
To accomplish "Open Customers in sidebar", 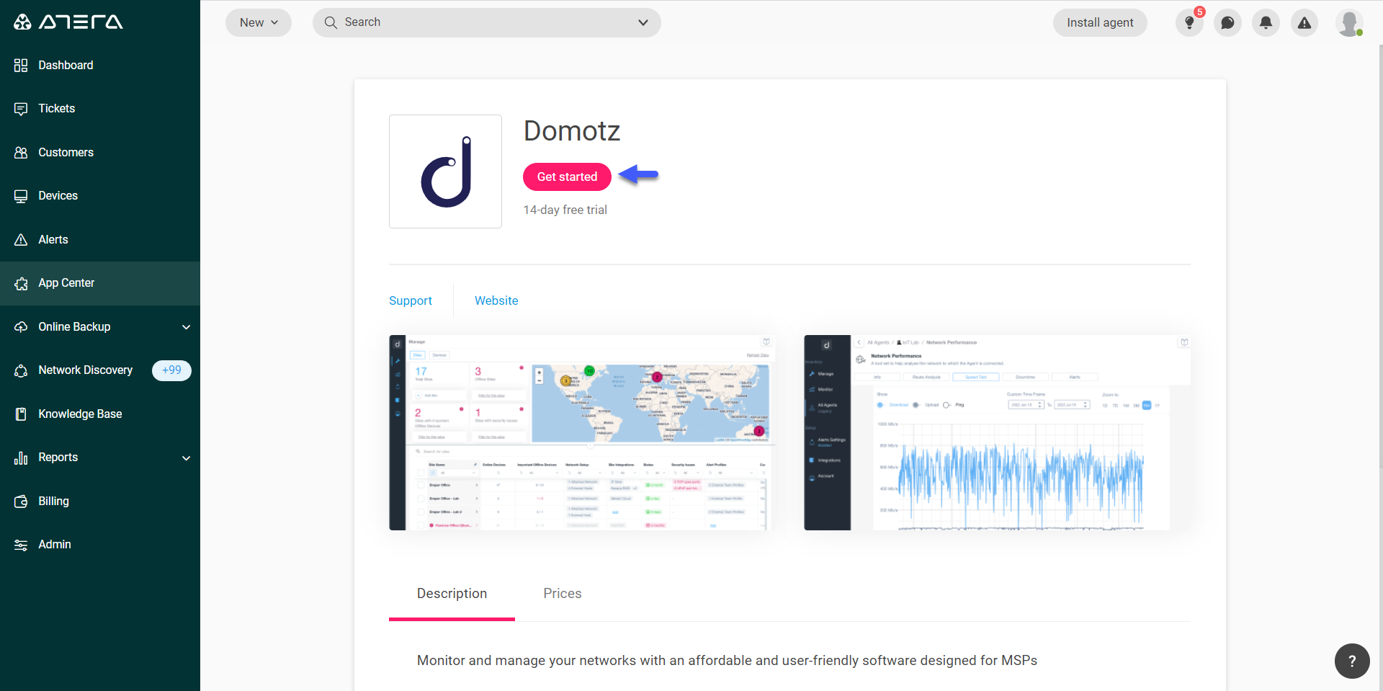I will 100,153.
